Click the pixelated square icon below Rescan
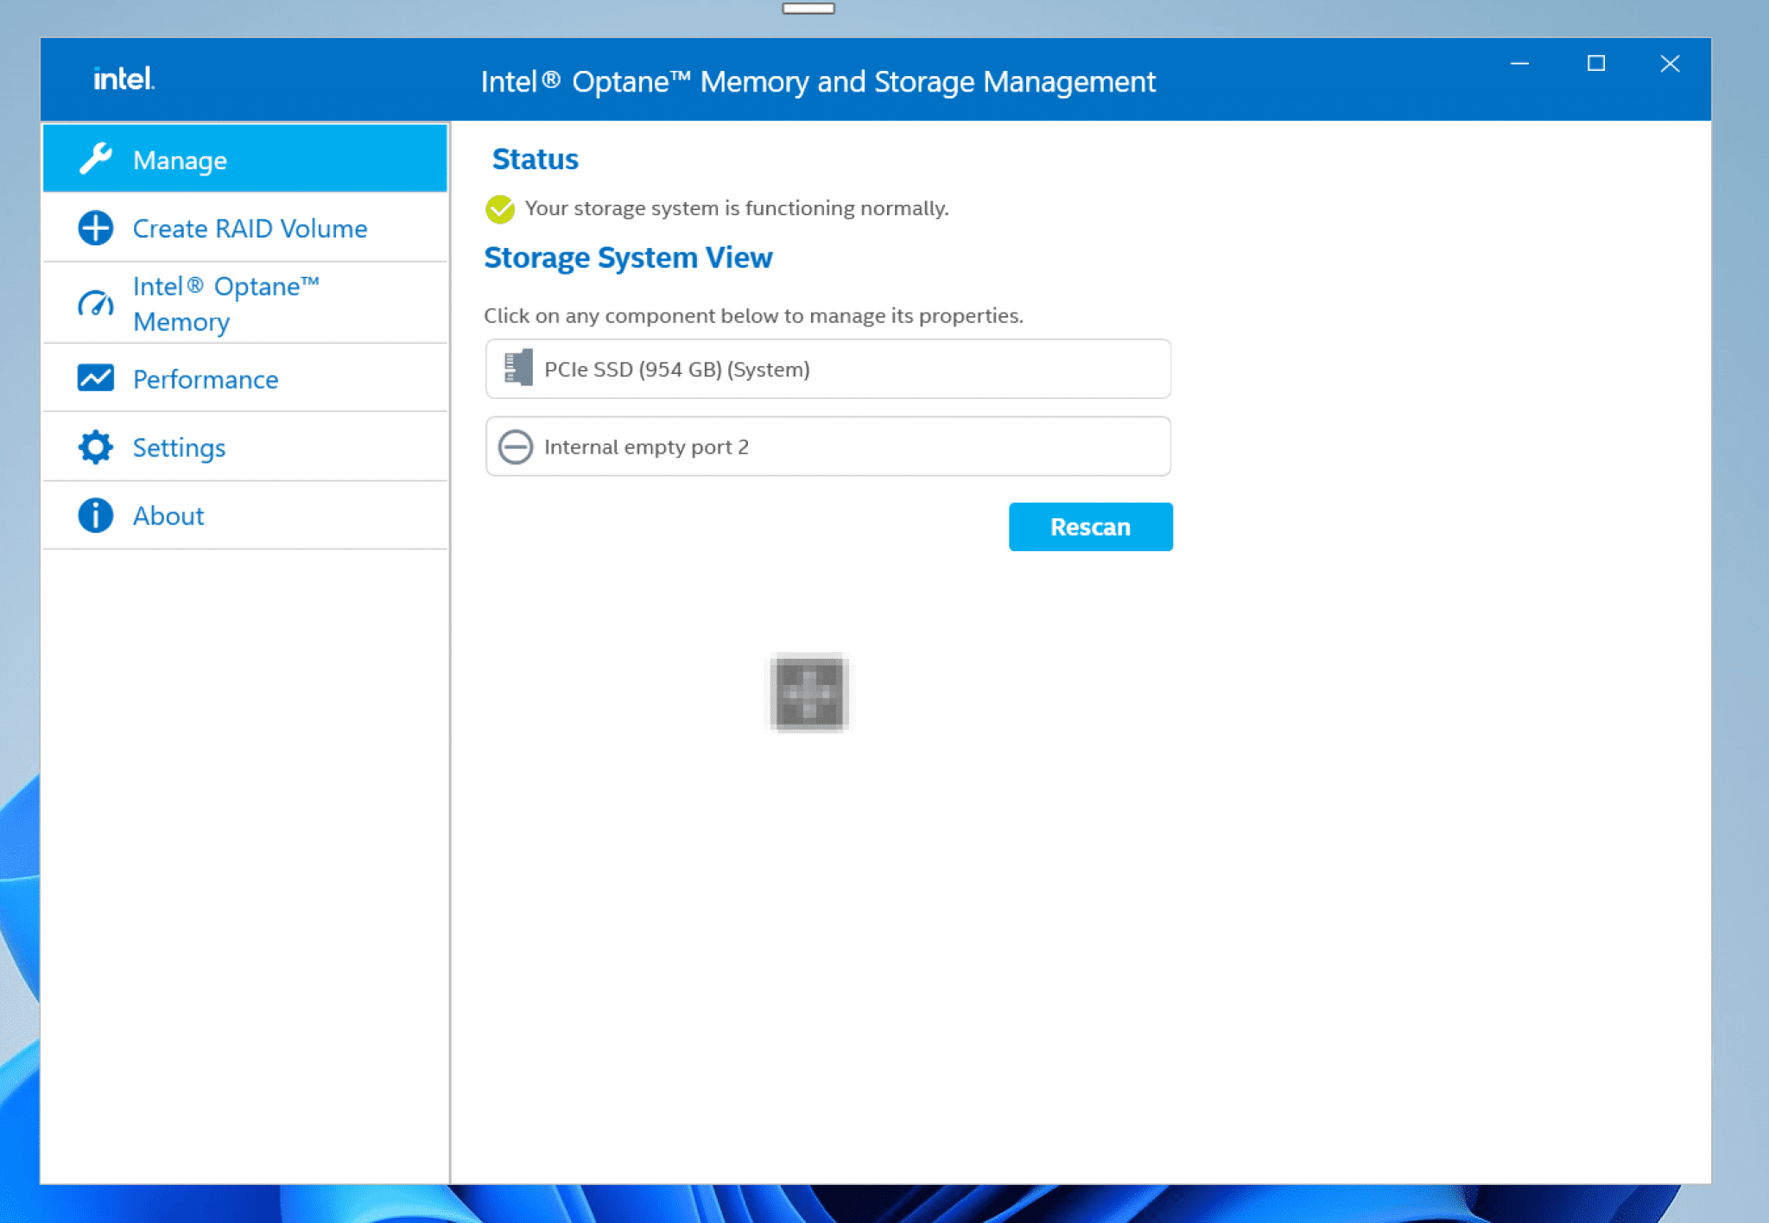Image resolution: width=1769 pixels, height=1223 pixels. pos(809,694)
